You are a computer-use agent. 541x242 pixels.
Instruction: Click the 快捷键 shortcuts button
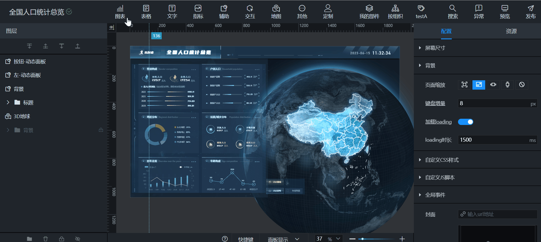pyautogui.click(x=246, y=239)
